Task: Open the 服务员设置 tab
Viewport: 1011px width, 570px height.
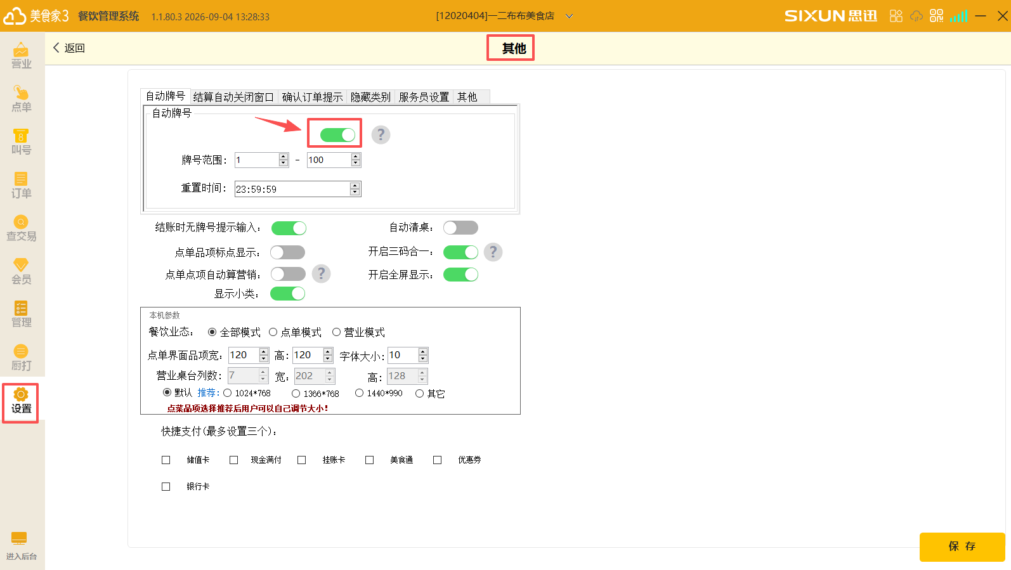Action: click(x=424, y=97)
